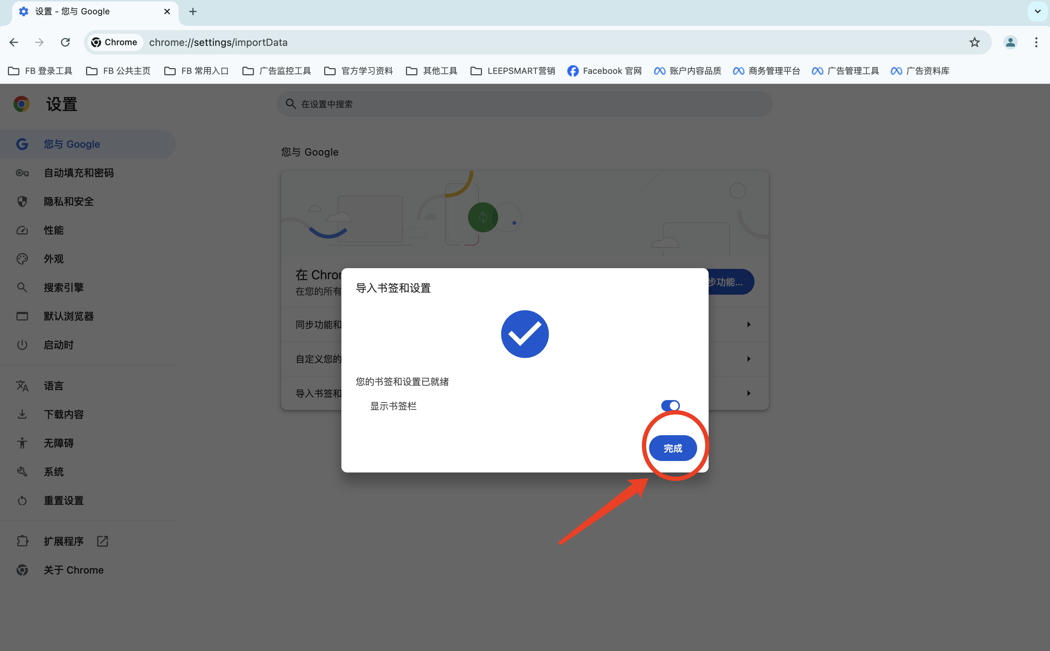
Task: Open the Facebook 官网 bookmark
Action: (x=605, y=71)
